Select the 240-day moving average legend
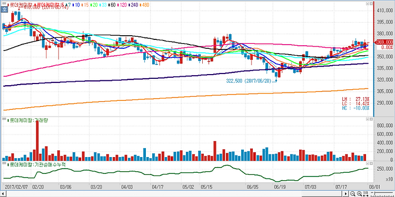 pyautogui.click(x=133, y=5)
